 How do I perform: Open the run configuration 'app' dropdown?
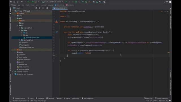click(x=35, y=2)
